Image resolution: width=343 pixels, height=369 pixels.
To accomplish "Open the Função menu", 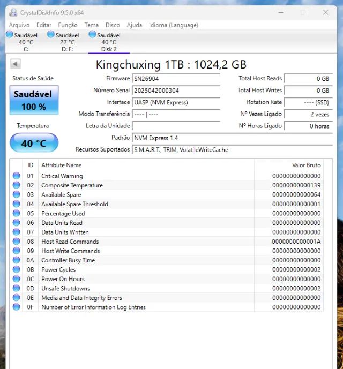I will coord(68,25).
